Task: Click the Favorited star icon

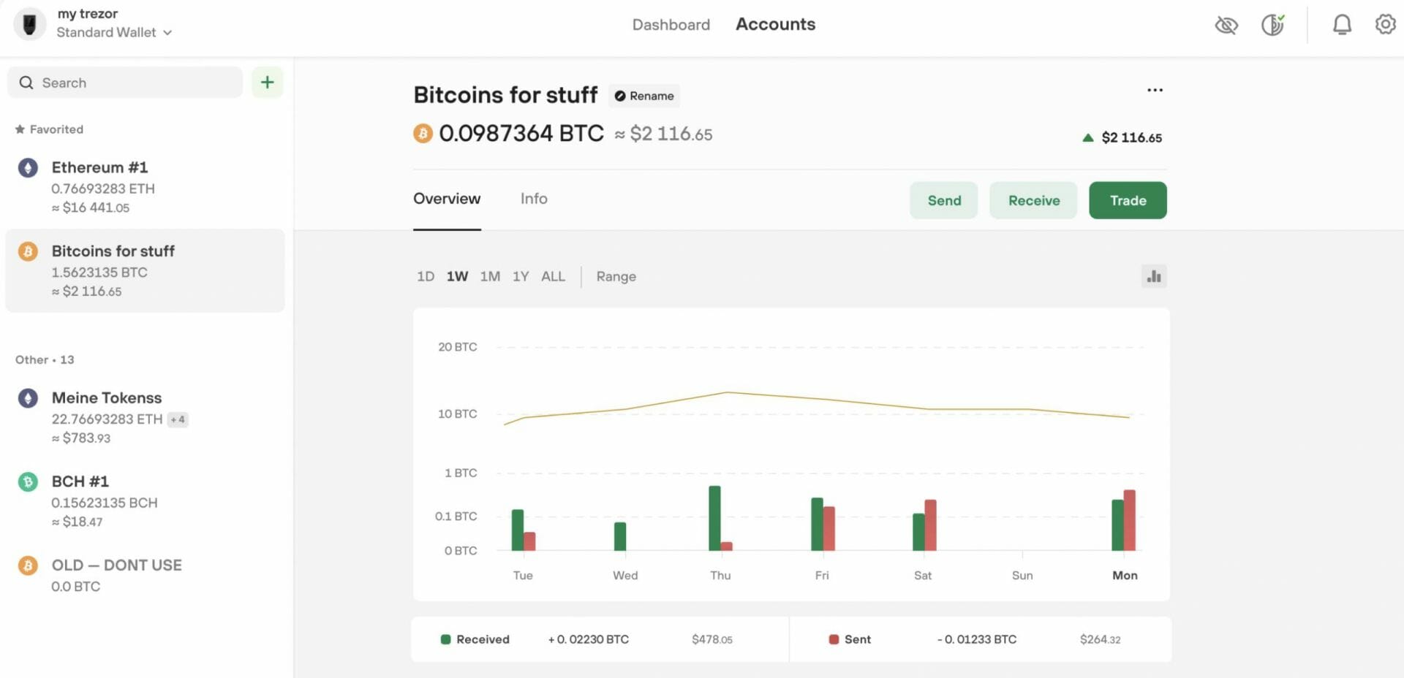Action: click(20, 129)
